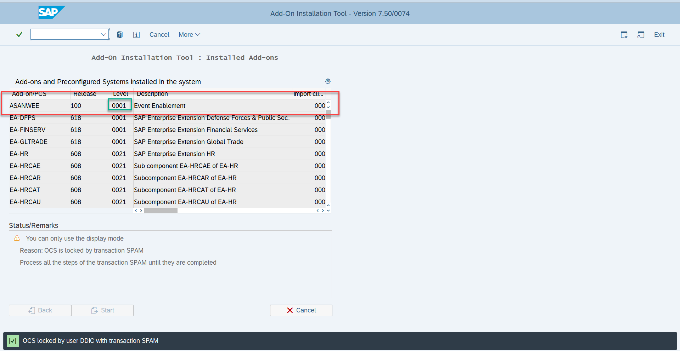Click the far-right horizontal scroll right arrow
Screen dimensions: 680x351
click(323, 211)
